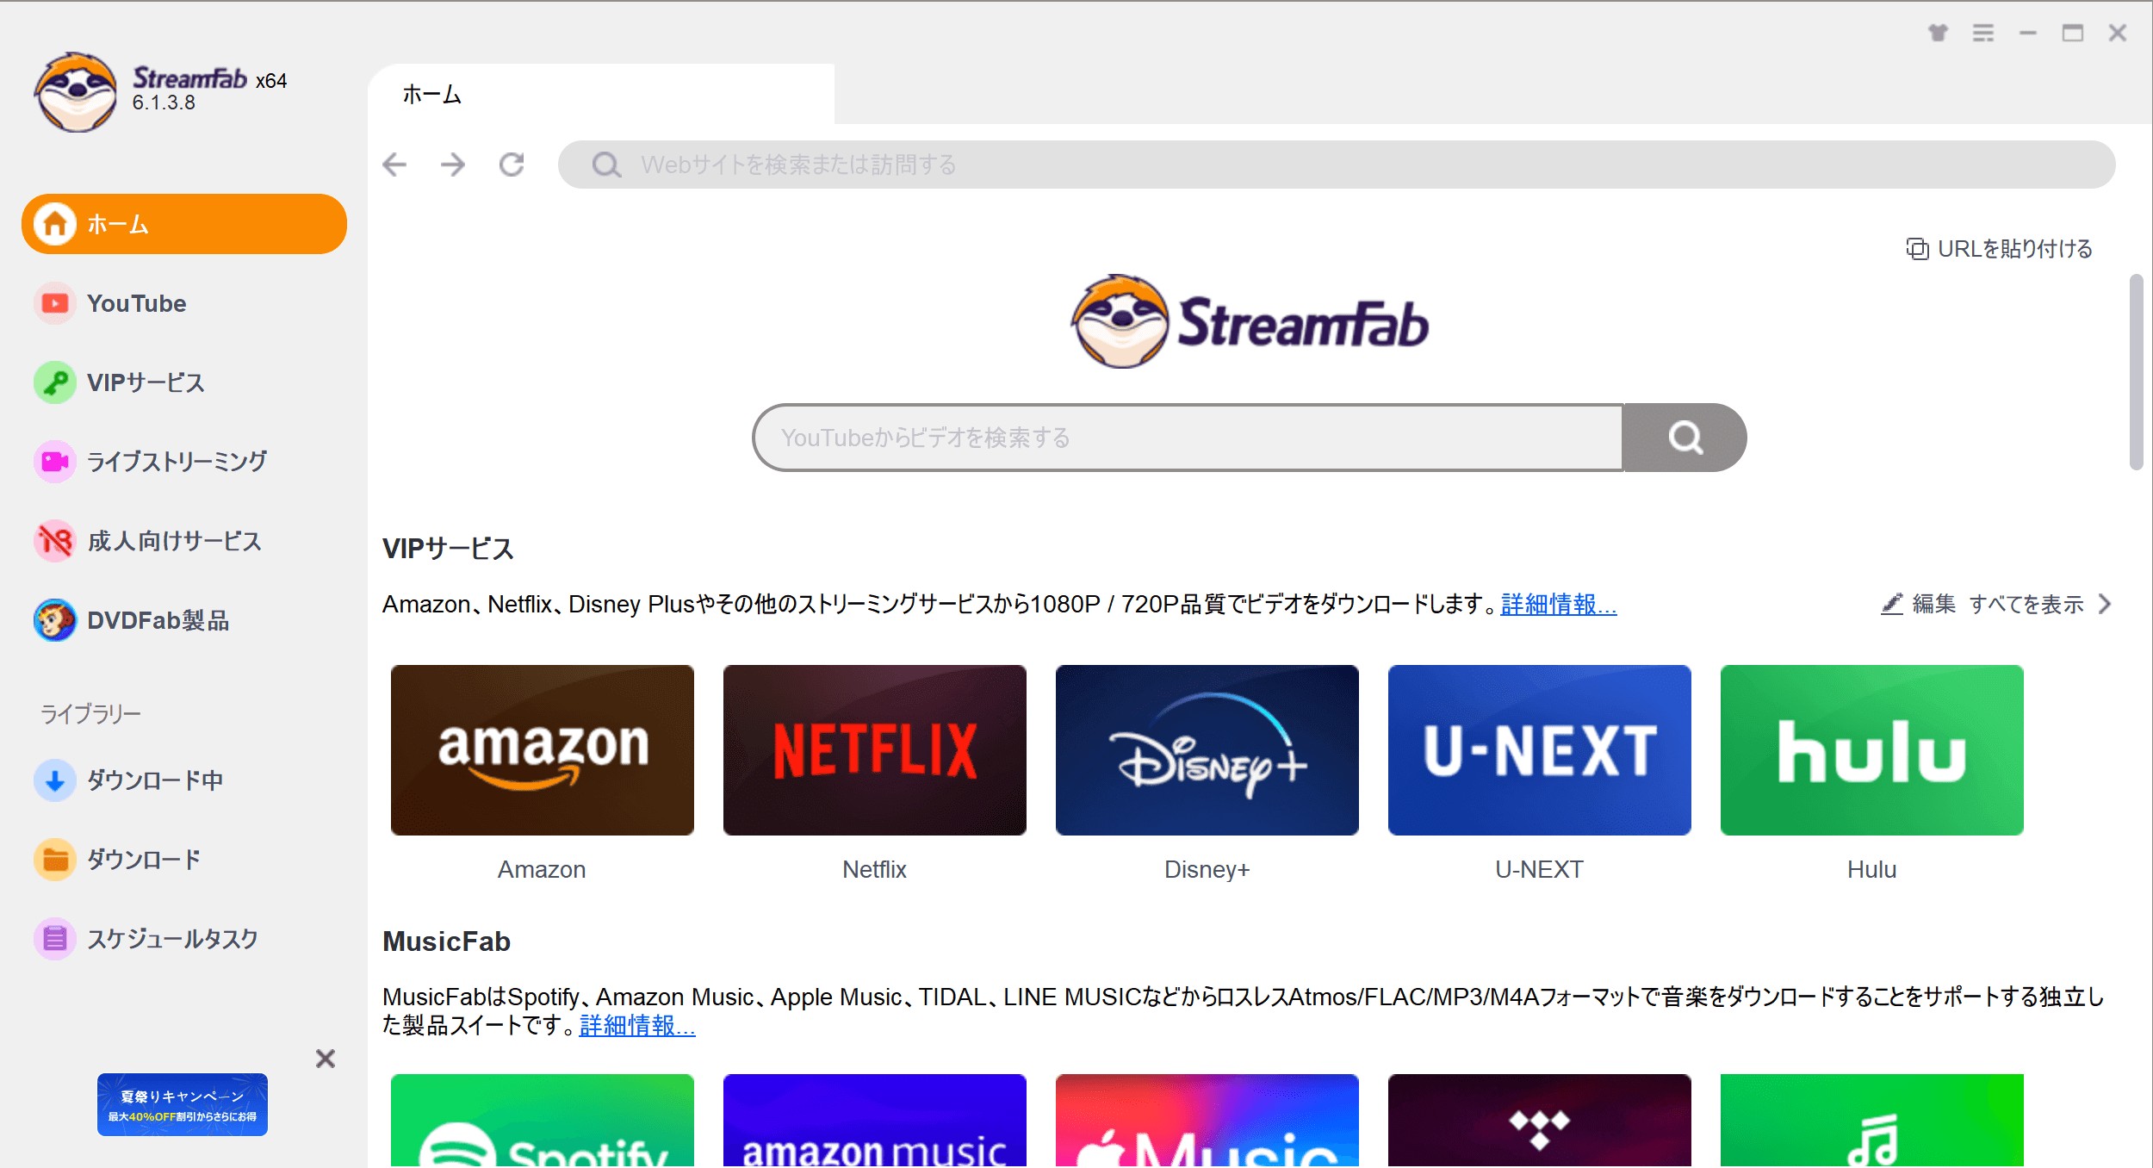Viewport: 2153px width, 1168px height.
Task: Click the vertical scrollbar handle
Action: click(2136, 372)
